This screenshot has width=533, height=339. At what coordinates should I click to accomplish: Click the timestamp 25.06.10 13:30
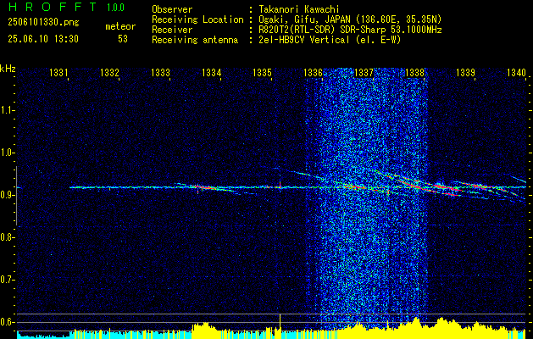[43, 39]
